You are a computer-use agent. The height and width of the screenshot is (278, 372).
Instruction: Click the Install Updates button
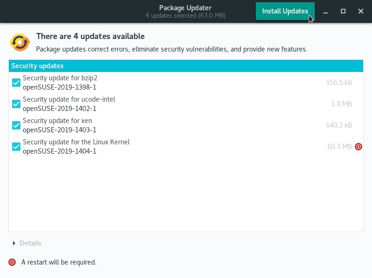[x=285, y=11]
